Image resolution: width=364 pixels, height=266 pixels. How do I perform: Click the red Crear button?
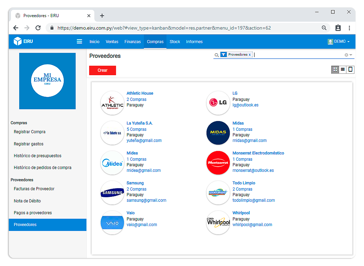pyautogui.click(x=103, y=70)
